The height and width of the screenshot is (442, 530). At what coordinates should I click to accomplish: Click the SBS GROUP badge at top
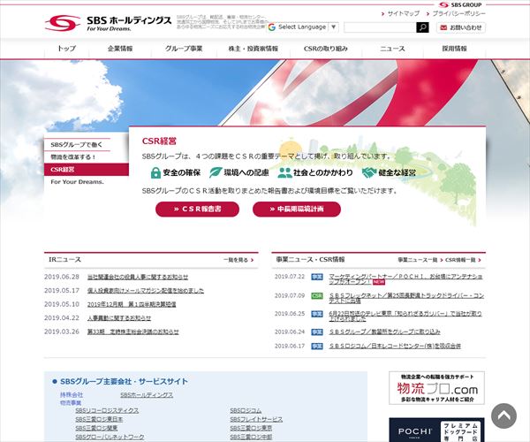coord(460,4)
